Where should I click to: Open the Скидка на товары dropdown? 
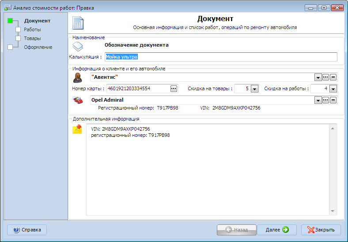(254, 89)
